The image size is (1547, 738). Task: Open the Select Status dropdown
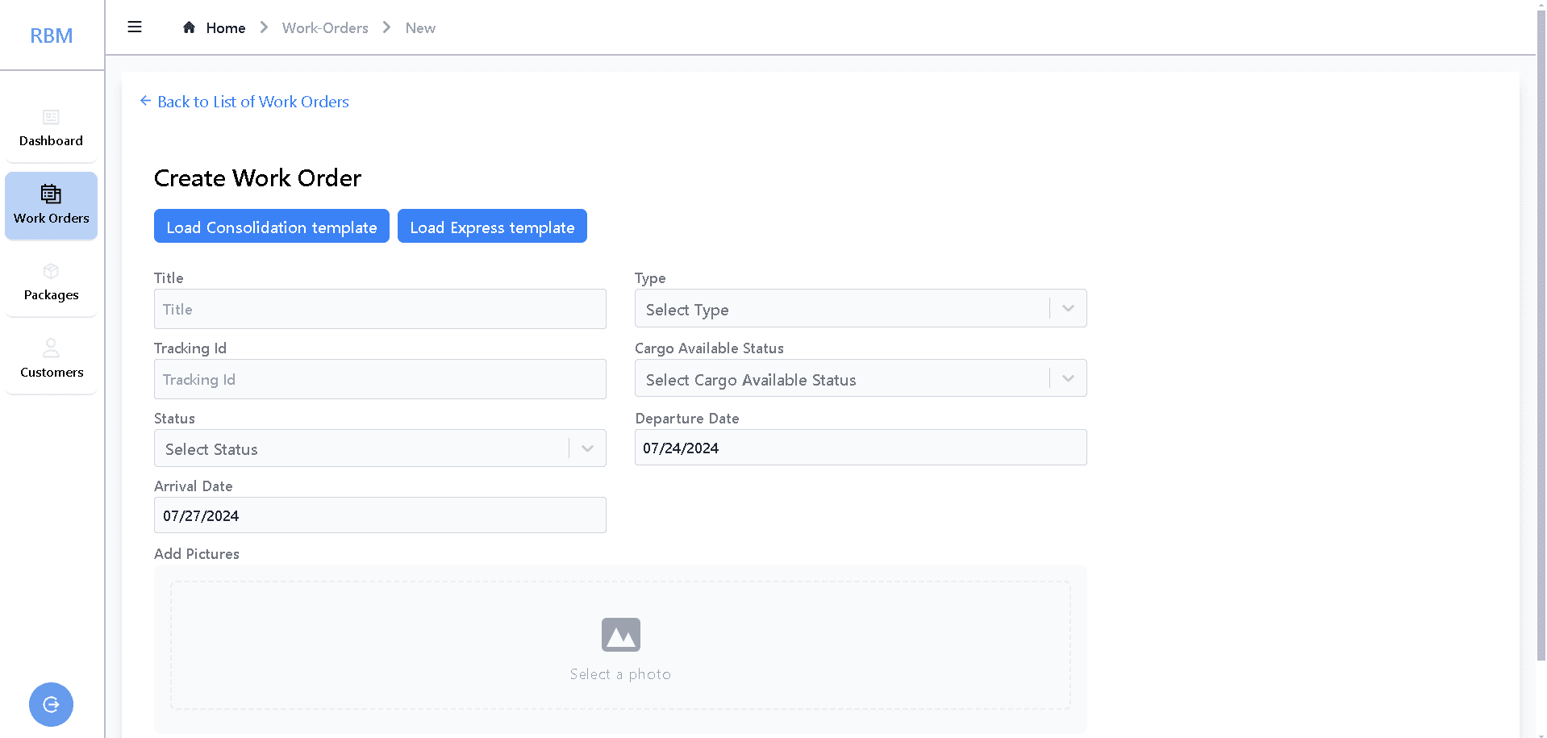380,448
